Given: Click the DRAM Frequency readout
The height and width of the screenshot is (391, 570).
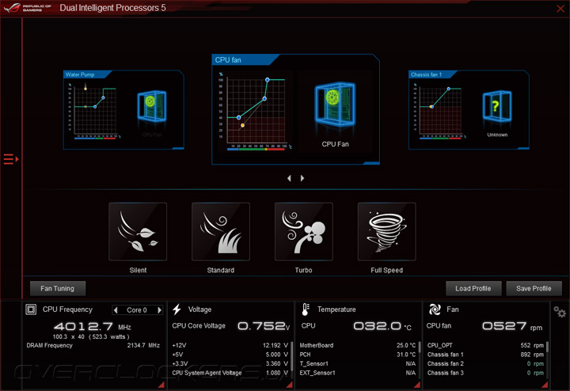Looking at the screenshot, I should click(x=93, y=345).
